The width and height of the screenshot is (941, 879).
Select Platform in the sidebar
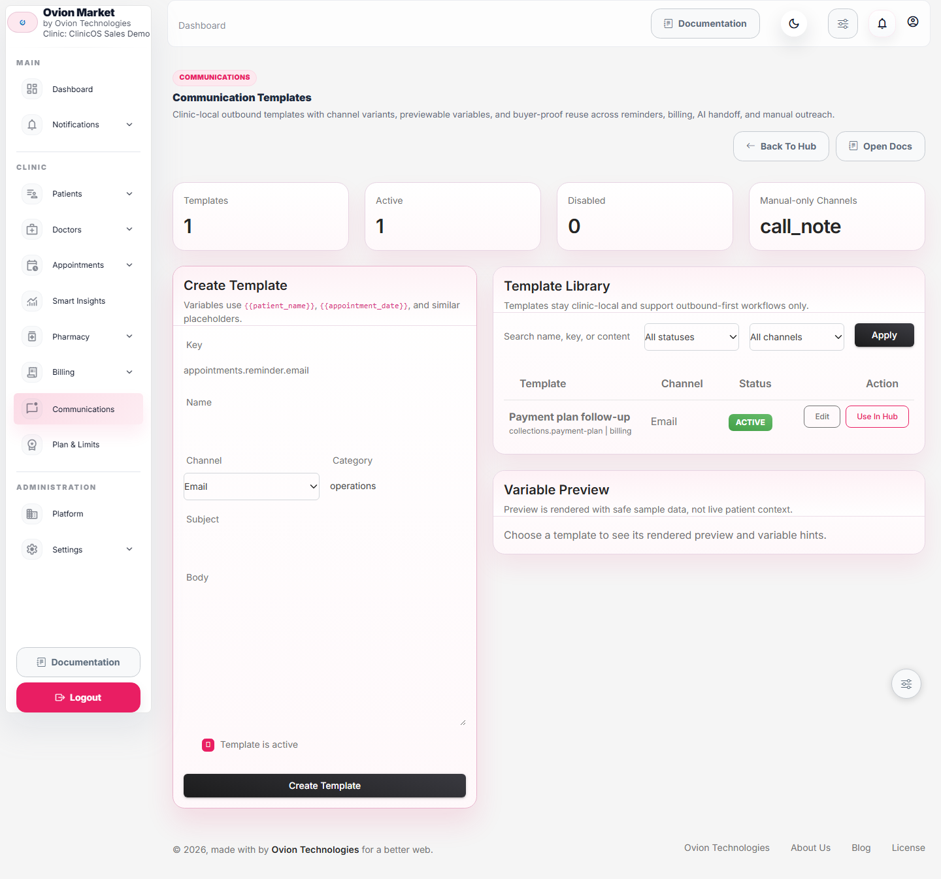point(78,514)
